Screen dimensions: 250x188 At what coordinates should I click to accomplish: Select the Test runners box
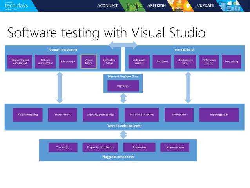coord(63,148)
